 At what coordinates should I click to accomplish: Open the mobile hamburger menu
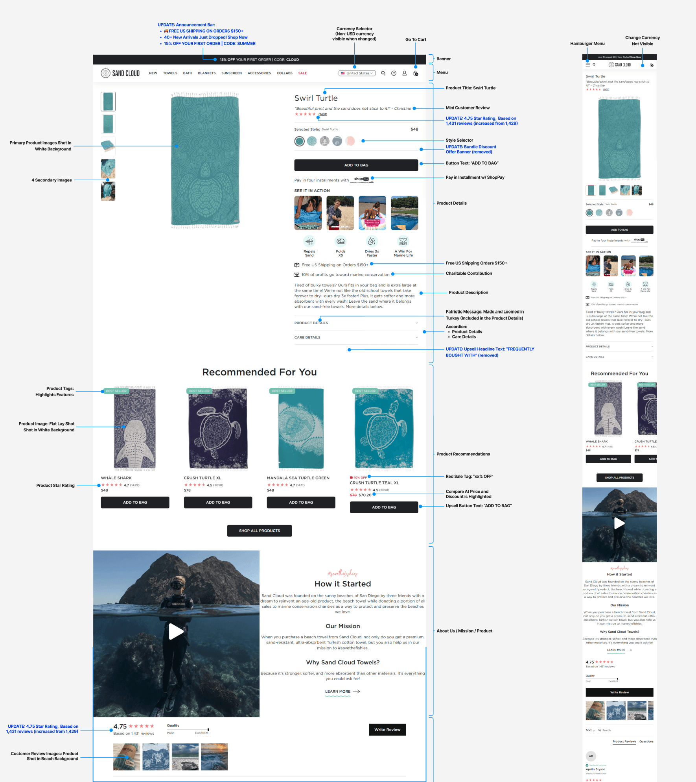tap(588, 65)
